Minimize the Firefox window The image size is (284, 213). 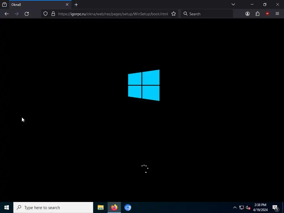[x=252, y=4]
